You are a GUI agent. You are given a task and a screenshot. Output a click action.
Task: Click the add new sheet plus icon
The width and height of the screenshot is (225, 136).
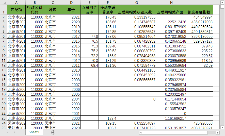tap(53, 132)
